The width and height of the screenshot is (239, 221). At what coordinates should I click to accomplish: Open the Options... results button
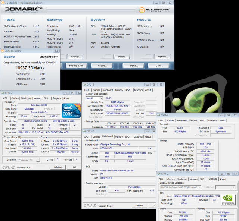(163, 57)
